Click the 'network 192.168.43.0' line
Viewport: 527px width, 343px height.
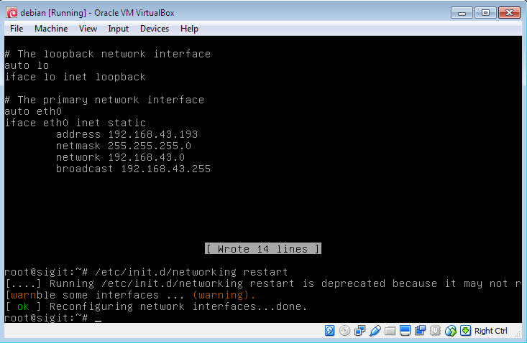[120, 157]
